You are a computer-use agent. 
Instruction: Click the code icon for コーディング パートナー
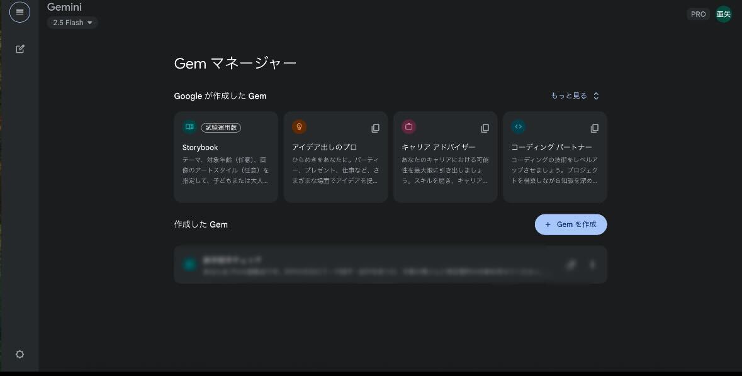coord(518,127)
